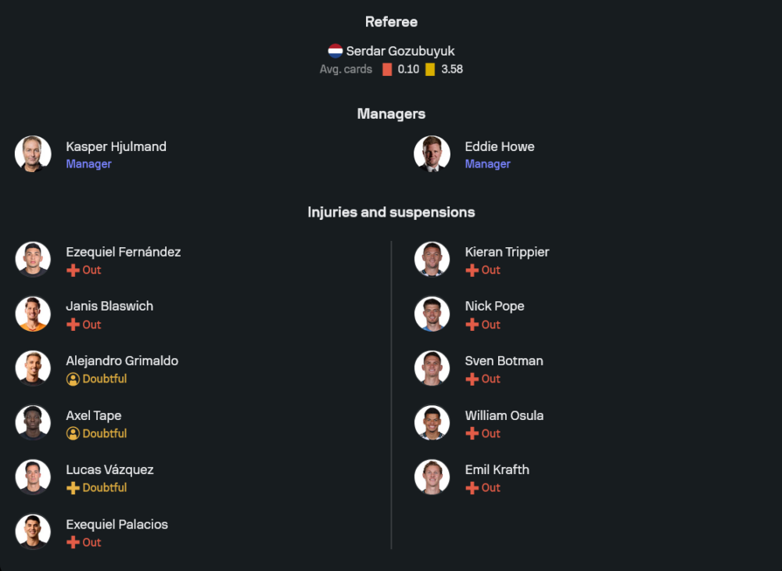782x571 pixels.
Task: Click the Out status under Sven Botman
Action: 490,379
